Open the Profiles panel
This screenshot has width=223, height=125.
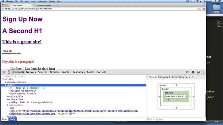66,72
